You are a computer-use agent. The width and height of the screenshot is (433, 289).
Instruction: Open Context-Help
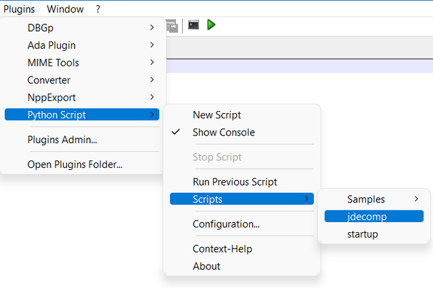tap(242, 248)
